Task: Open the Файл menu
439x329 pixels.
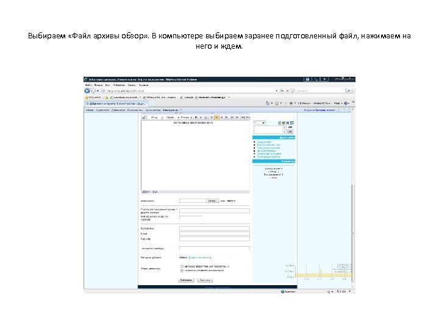Action: tap(88, 85)
